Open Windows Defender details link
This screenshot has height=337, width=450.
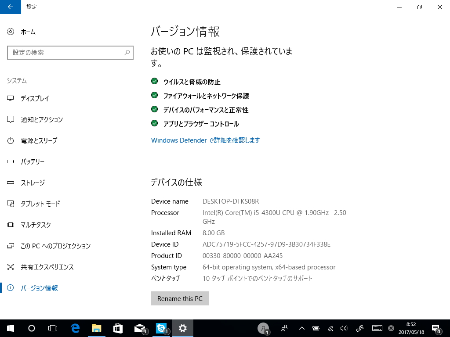coord(205,140)
